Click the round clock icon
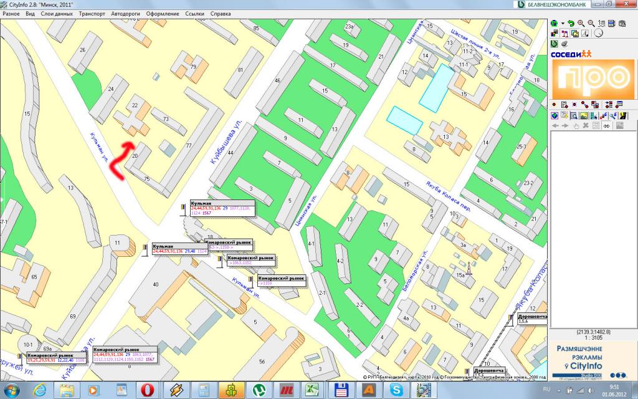Viewport: 638px width, 399px height. click(x=598, y=33)
